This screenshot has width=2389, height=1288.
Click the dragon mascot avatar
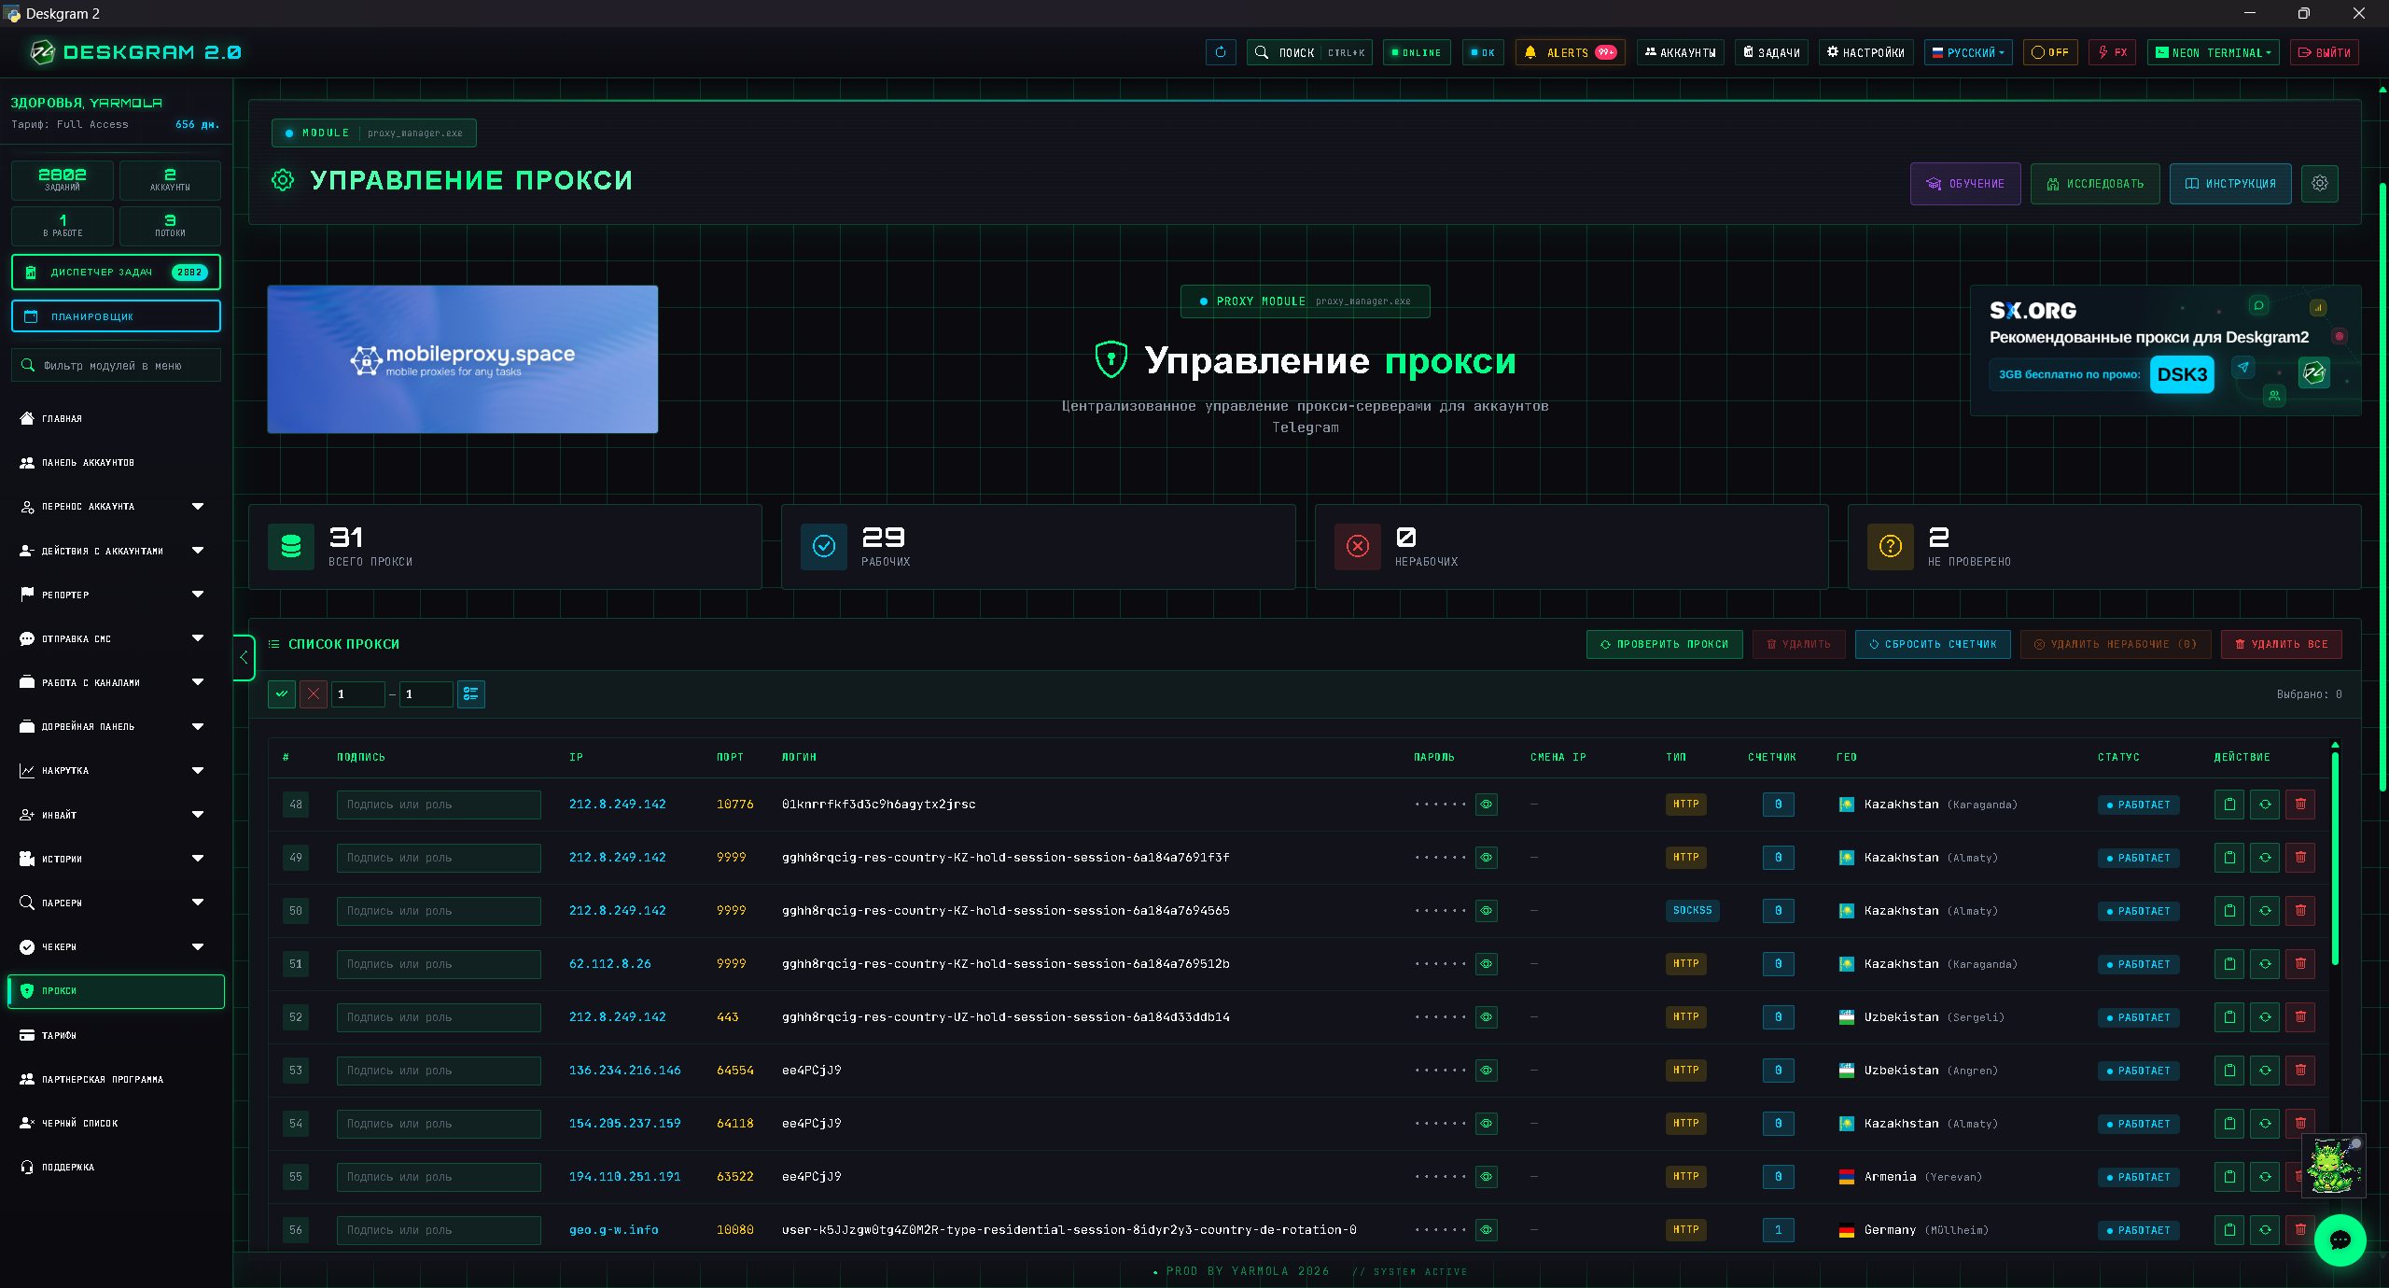(x=2333, y=1165)
